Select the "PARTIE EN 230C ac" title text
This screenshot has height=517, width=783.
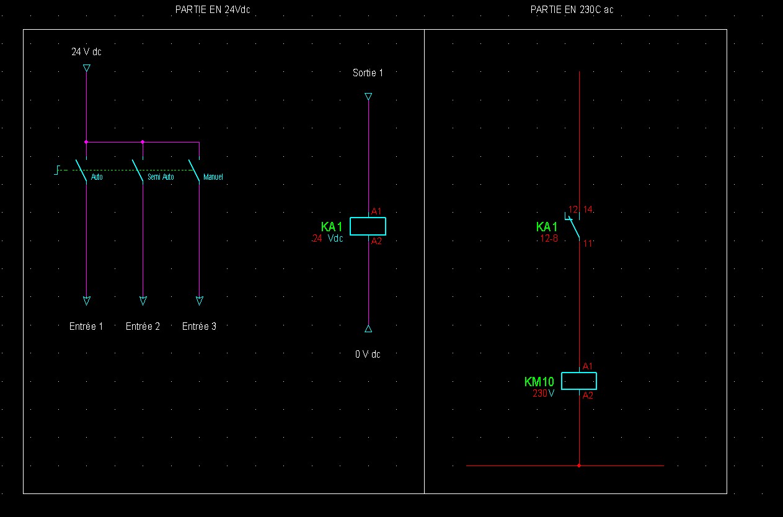[x=572, y=9]
